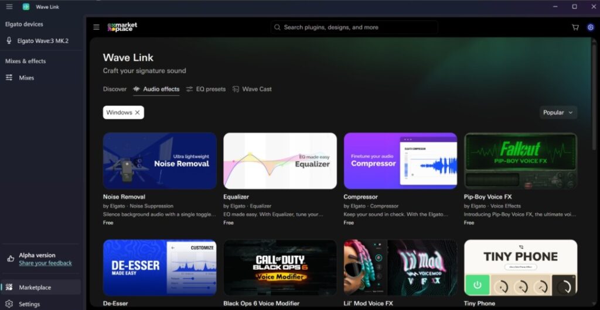Screen dimensions: 600x310
Task: Click the marketplace logo
Action: (x=122, y=27)
